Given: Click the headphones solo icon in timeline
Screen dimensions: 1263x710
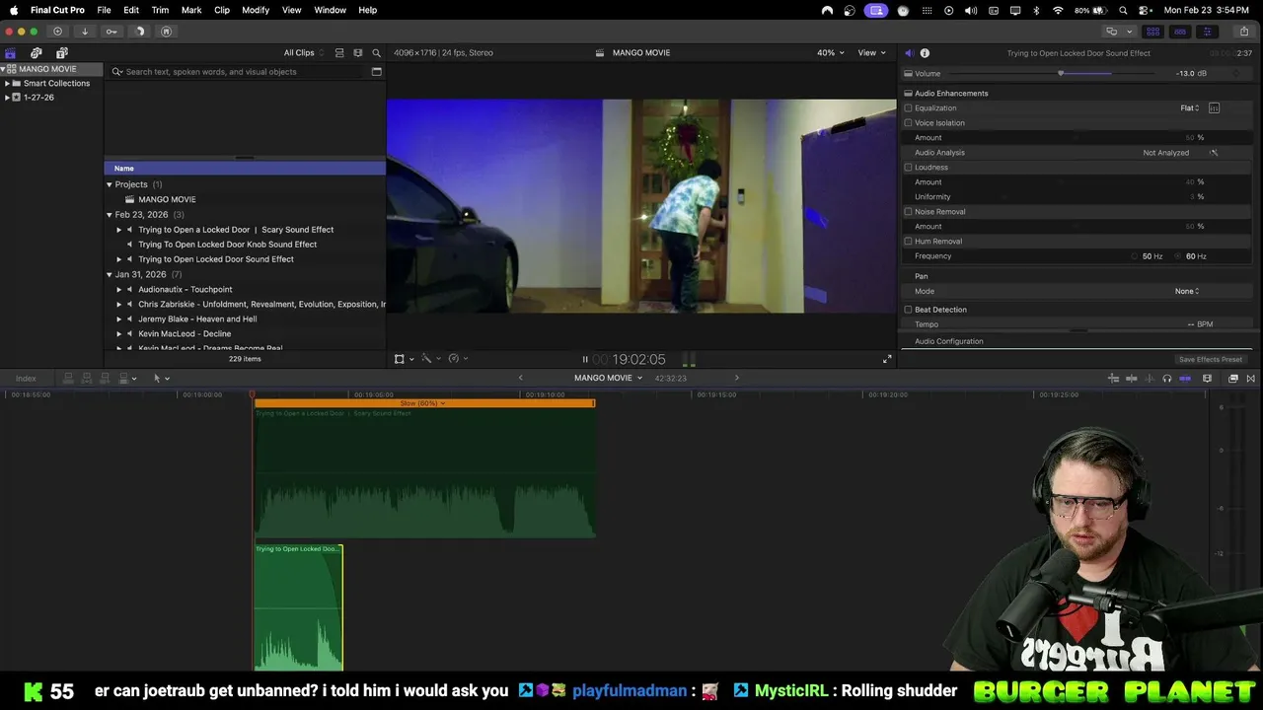Looking at the screenshot, I should (x=1167, y=379).
